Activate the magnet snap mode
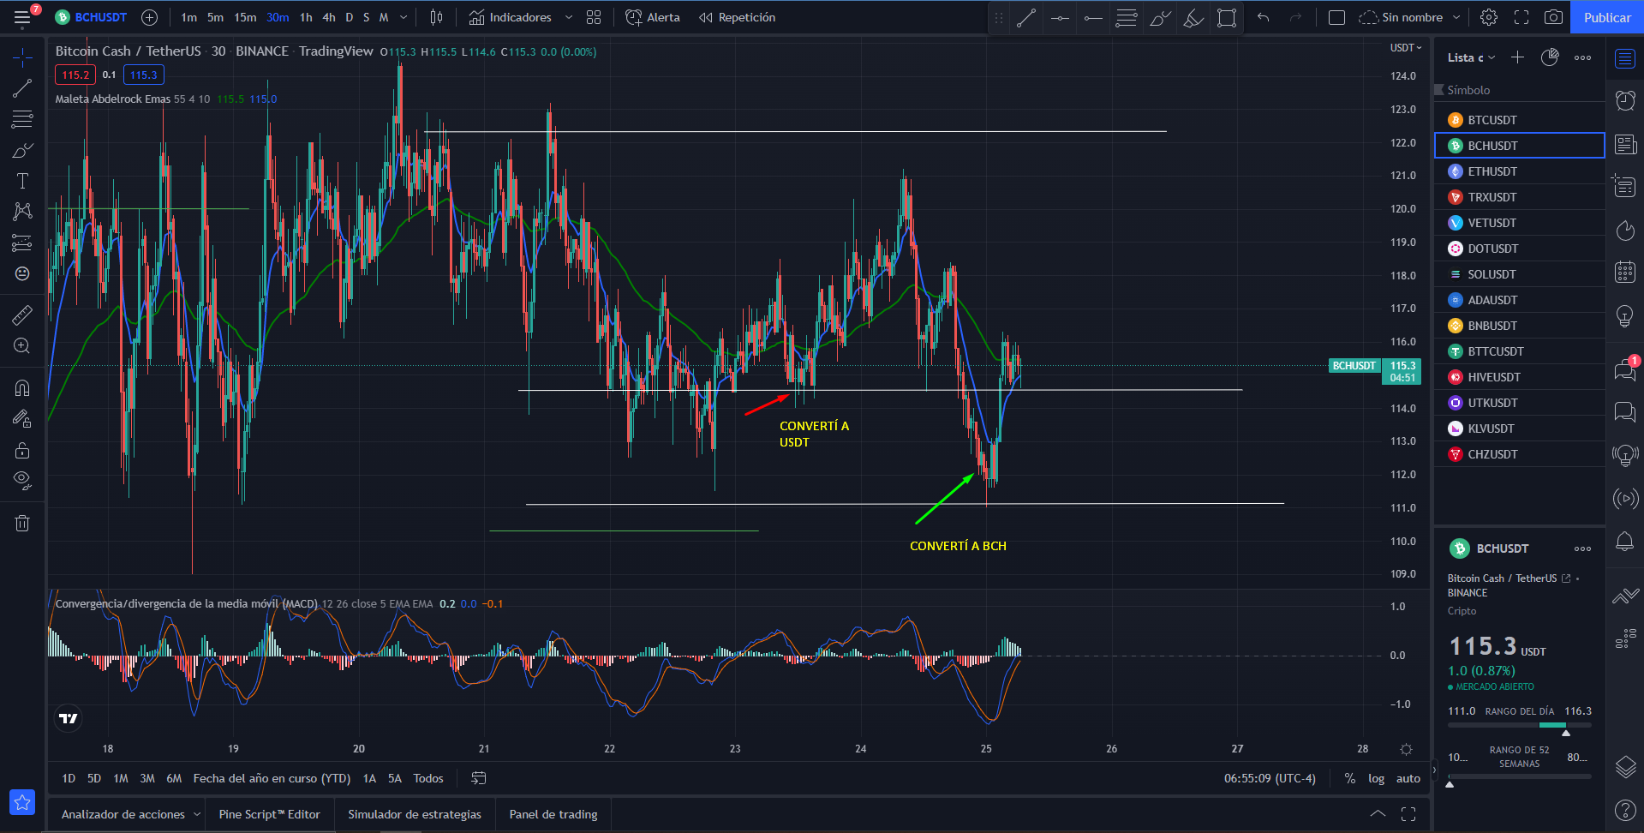The image size is (1644, 833). point(22,388)
